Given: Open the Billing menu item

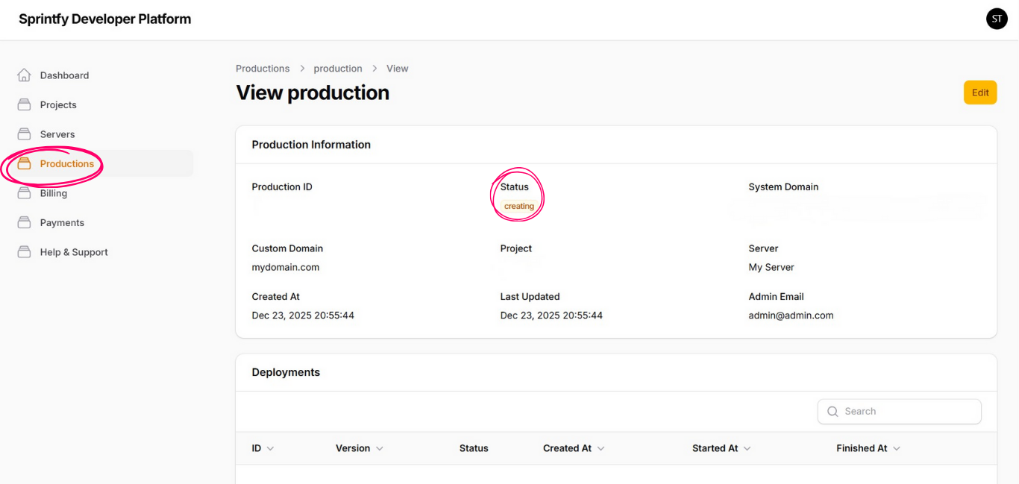Looking at the screenshot, I should [54, 193].
